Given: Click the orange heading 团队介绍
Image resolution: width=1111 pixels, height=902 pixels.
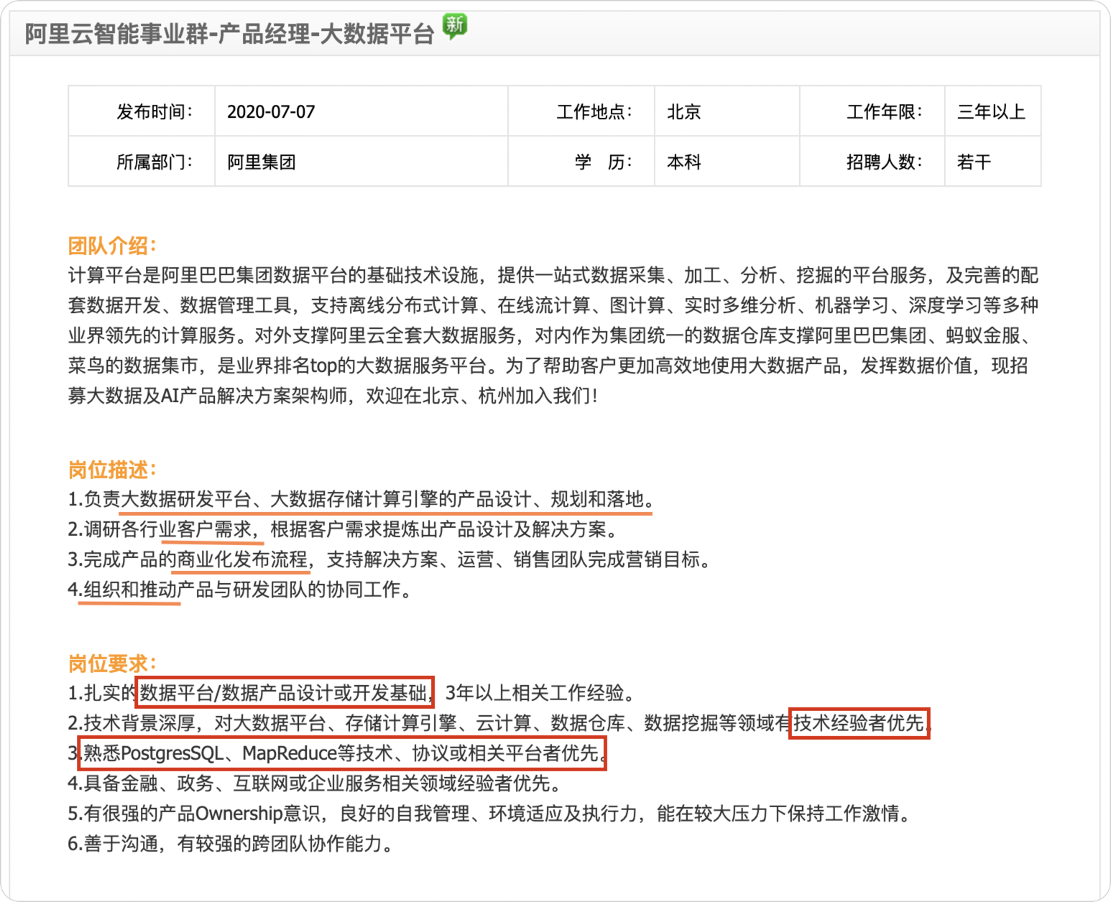Looking at the screenshot, I should pos(112,246).
